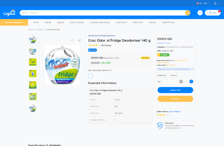Click main Croc Odor product image
Screen dimensions: 224x146
[62, 65]
